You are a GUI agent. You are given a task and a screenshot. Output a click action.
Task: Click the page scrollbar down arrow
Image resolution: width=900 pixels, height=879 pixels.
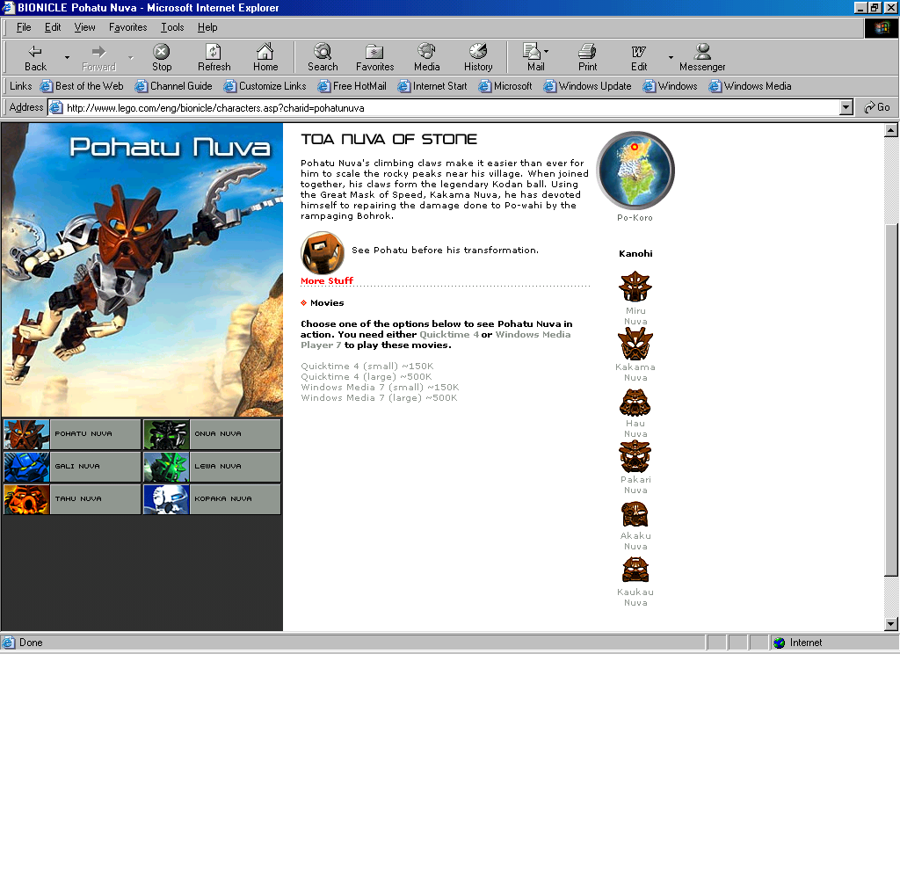pyautogui.click(x=891, y=624)
